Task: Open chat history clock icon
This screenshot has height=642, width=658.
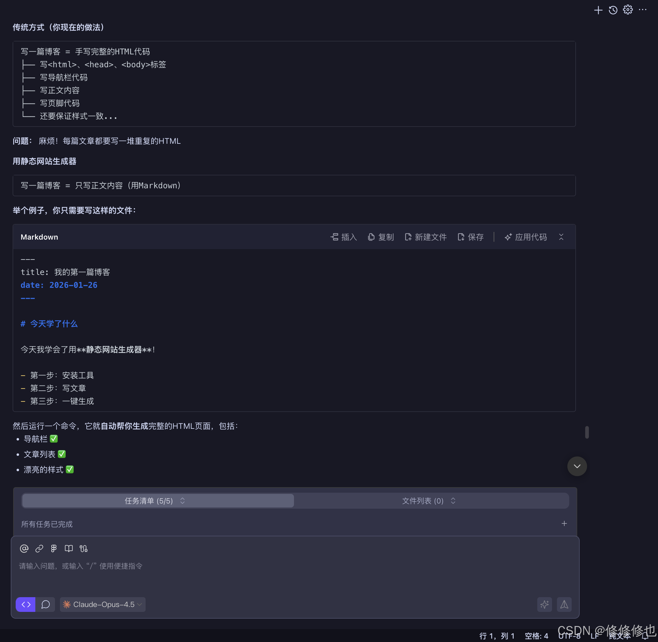Action: tap(613, 10)
